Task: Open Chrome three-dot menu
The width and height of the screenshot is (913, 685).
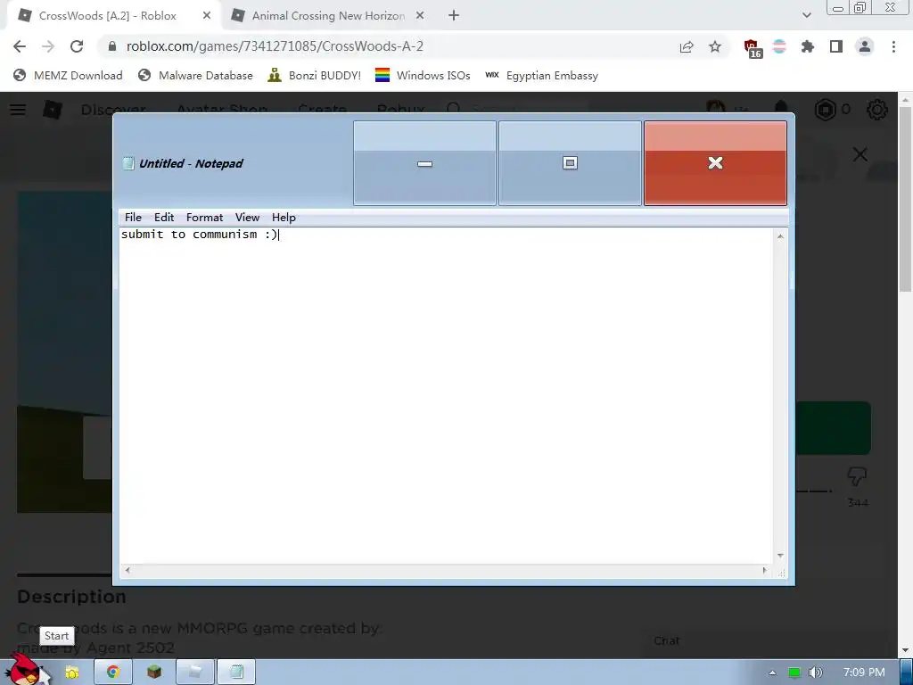Action: click(893, 46)
